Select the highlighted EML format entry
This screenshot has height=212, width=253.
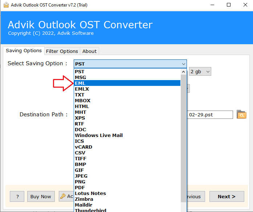tap(127, 83)
